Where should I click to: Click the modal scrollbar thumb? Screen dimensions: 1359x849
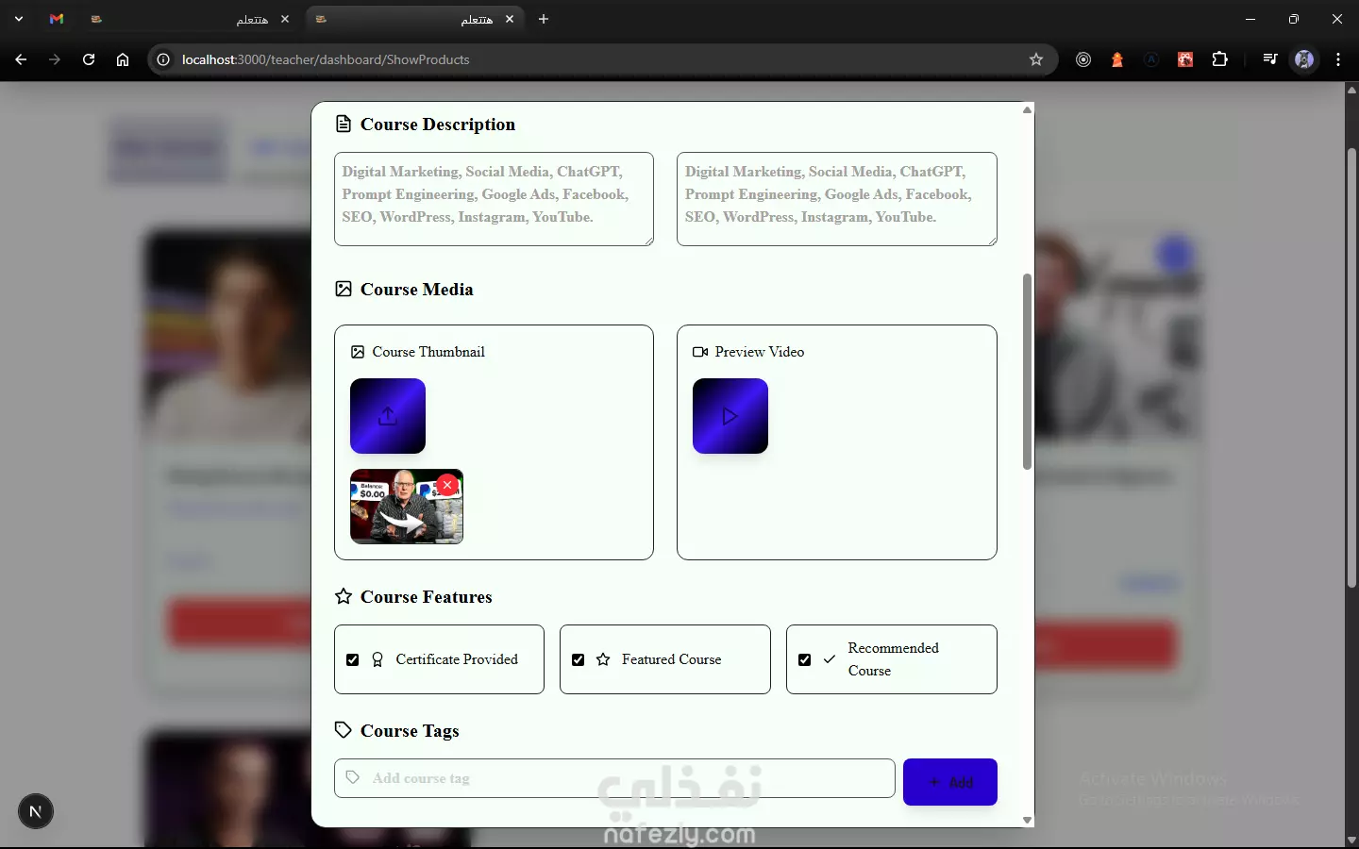coord(1027,372)
